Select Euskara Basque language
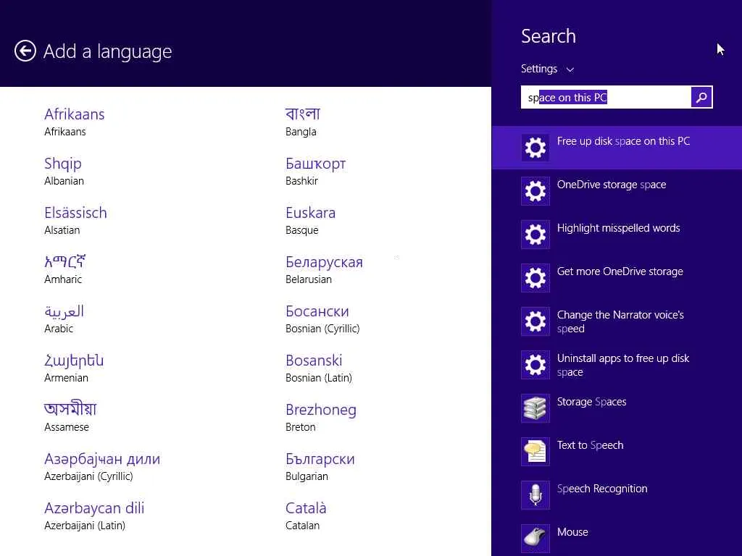742x556 pixels. 310,220
